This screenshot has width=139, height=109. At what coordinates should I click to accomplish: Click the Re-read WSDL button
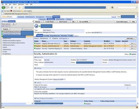coord(84,22)
